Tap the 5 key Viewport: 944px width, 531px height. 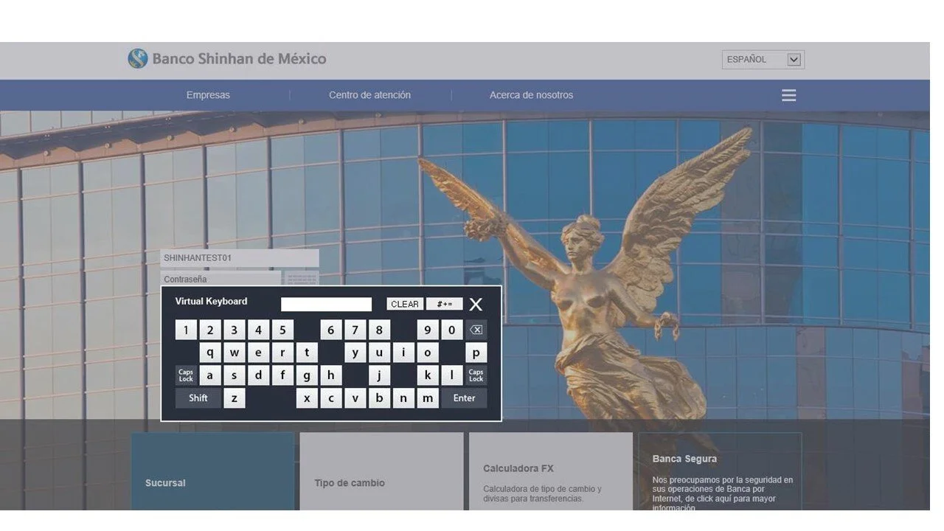pyautogui.click(x=282, y=330)
